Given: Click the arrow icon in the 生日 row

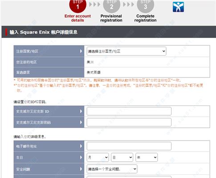Looking at the screenshot, I should (x=81, y=158).
